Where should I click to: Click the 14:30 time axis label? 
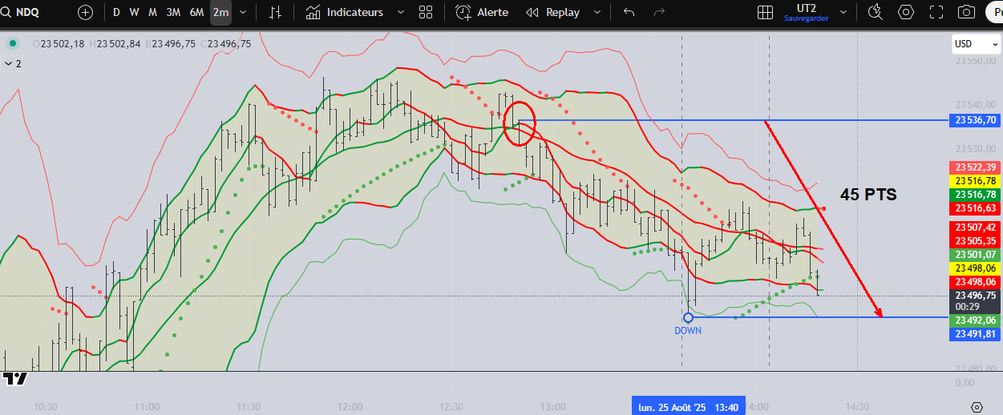click(857, 407)
